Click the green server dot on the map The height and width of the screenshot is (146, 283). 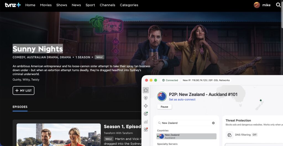pyautogui.click(x=261, y=100)
